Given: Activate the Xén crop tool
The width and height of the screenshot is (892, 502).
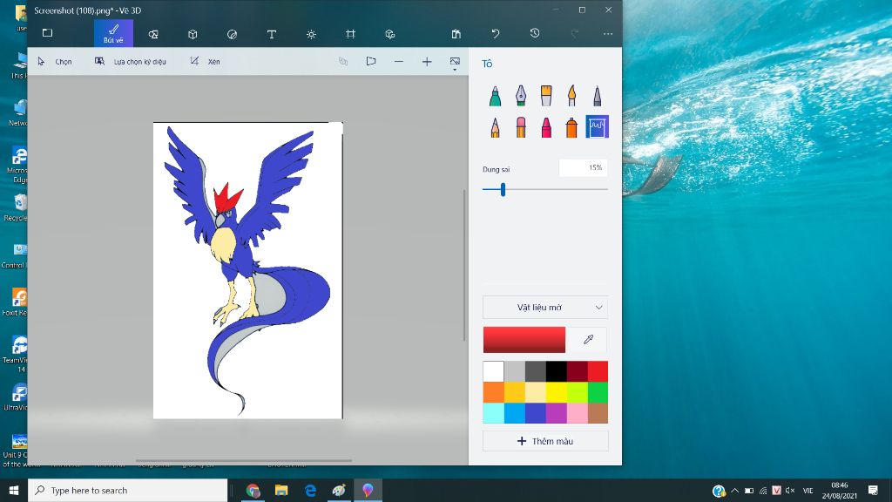Looking at the screenshot, I should pos(205,62).
